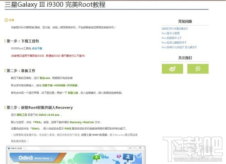Screen dimensions: 226x164
Task: Click the 点击下载 link for the i9300 Root toolkit
Action: (x=37, y=48)
